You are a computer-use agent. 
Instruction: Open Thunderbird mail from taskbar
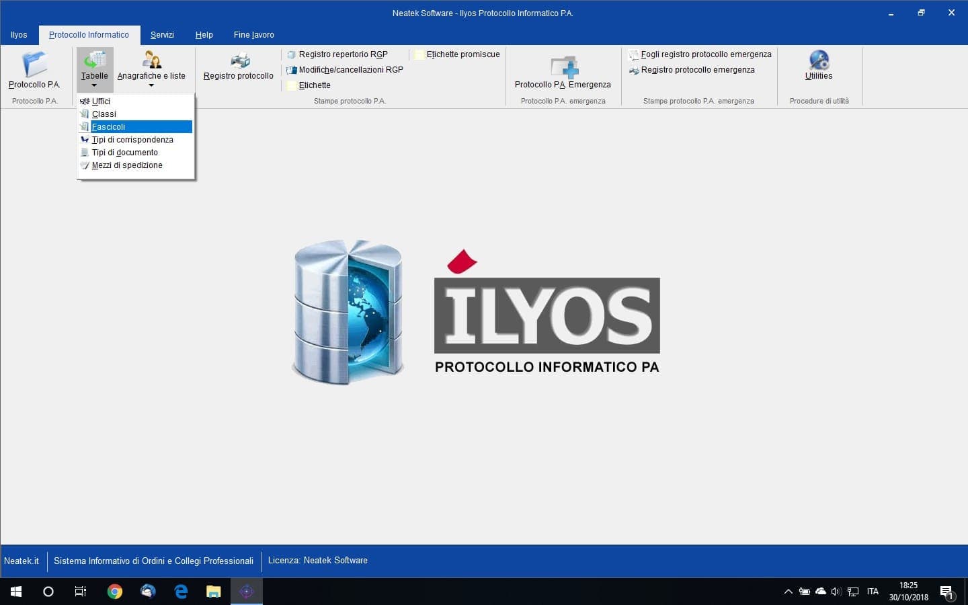[x=148, y=592]
